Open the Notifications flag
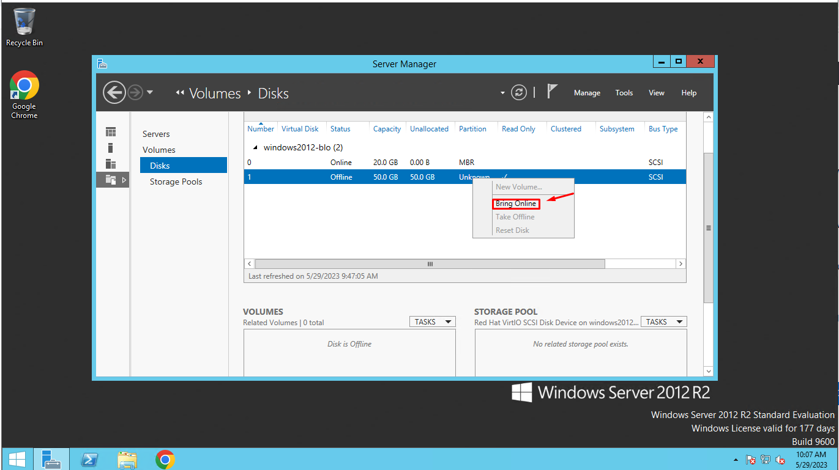The width and height of the screenshot is (839, 470). click(x=552, y=92)
